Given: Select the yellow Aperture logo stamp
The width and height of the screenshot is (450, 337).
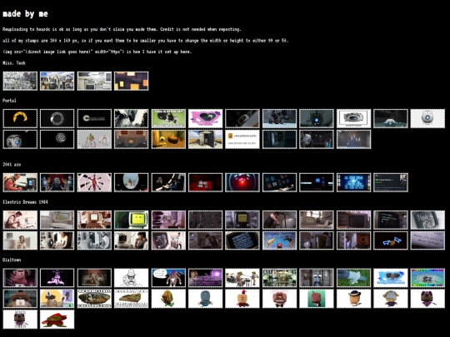Looking at the screenshot, I should (x=20, y=118).
